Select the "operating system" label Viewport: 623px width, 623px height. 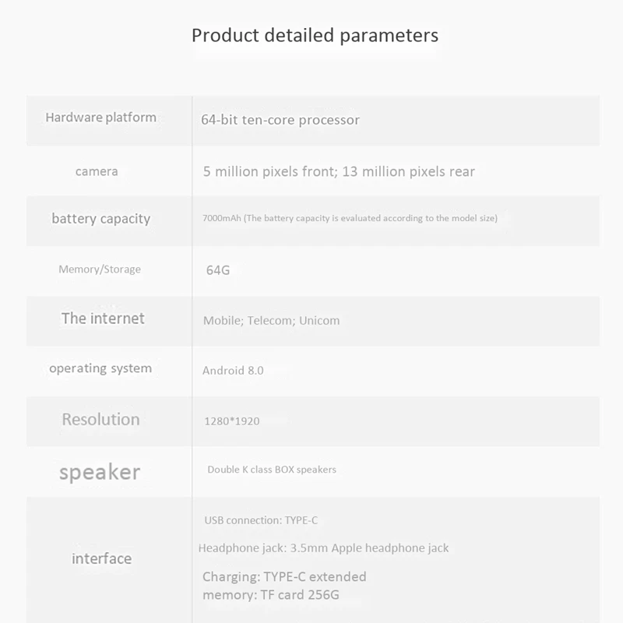(100, 368)
